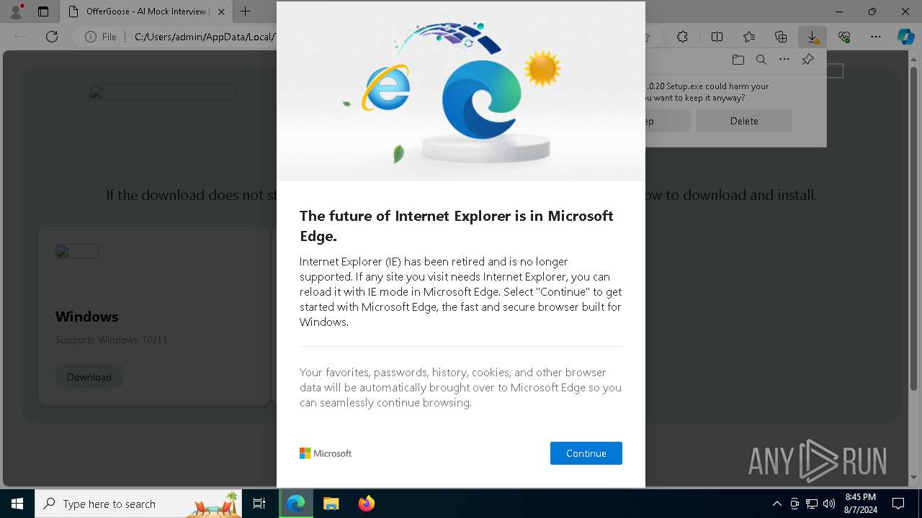The height and width of the screenshot is (518, 922).
Task: Open network status tray icon
Action: coord(812,504)
